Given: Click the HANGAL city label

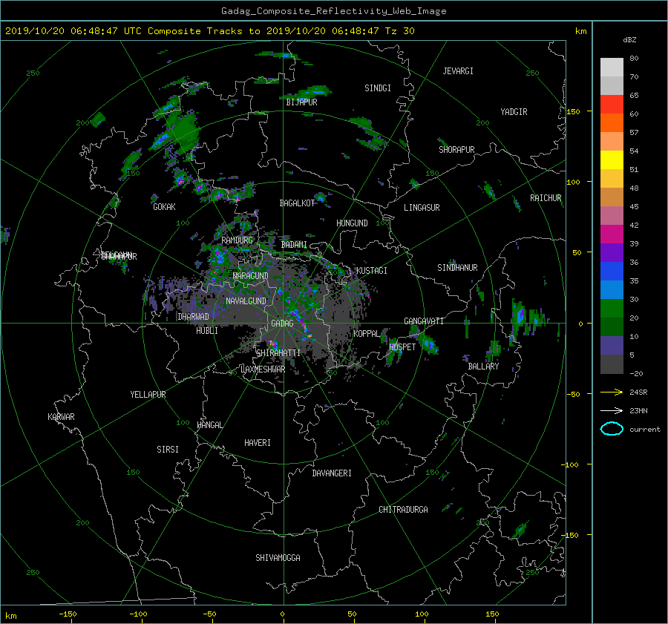Looking at the screenshot, I should click(x=210, y=425).
